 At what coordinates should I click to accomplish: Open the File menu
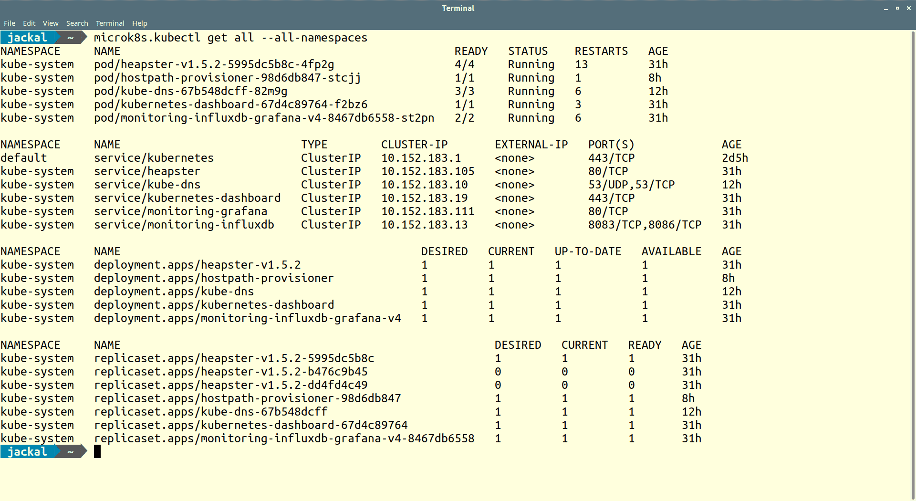tap(10, 23)
